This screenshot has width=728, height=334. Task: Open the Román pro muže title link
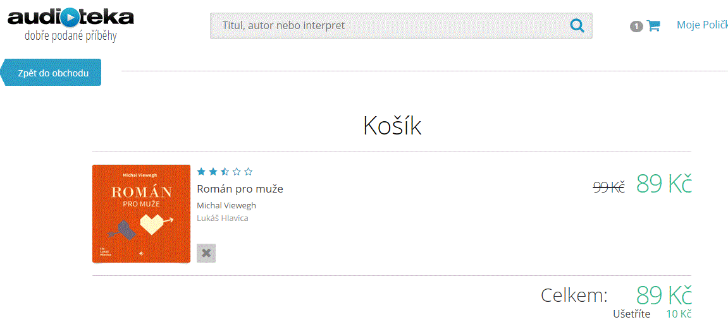[x=240, y=189]
